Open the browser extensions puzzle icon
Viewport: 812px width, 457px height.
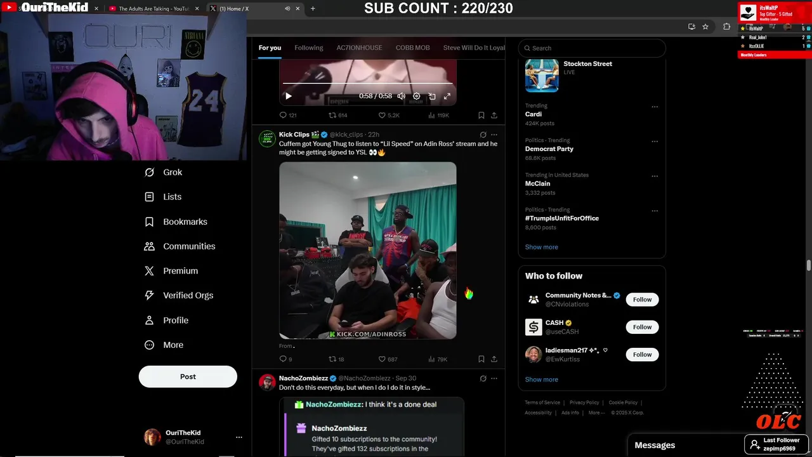pos(727,27)
